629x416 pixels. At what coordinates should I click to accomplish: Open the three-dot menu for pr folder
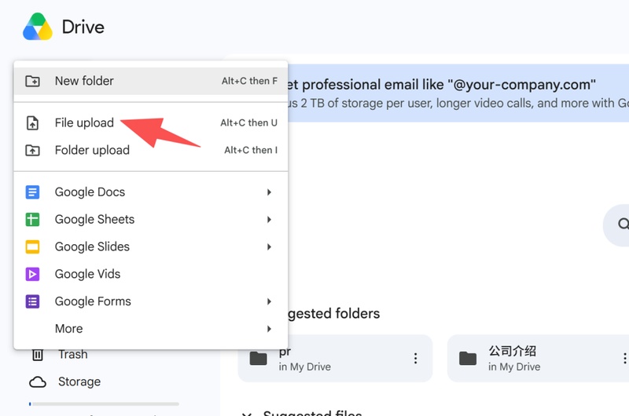pyautogui.click(x=416, y=359)
